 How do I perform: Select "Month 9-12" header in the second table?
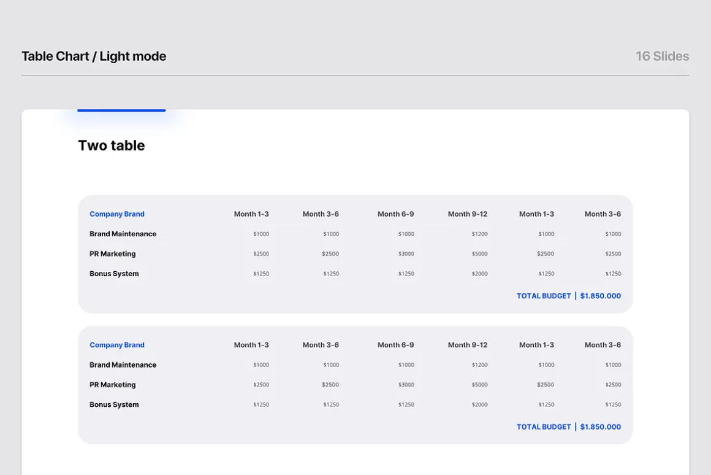click(468, 345)
